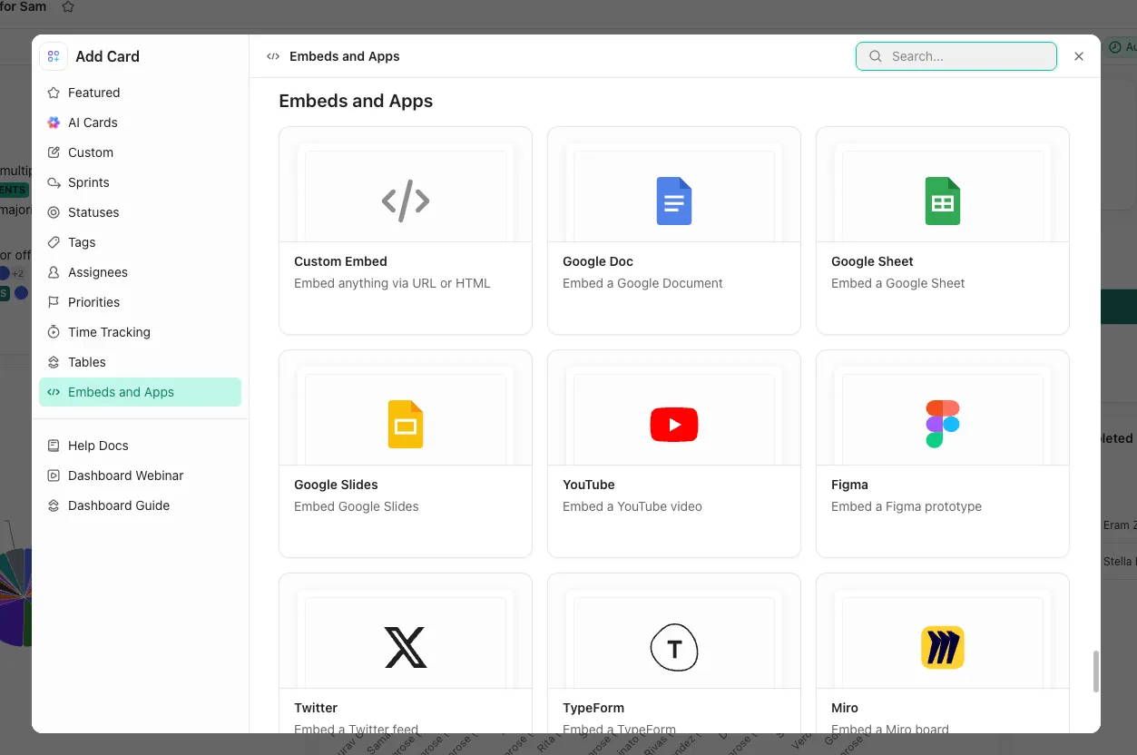
Task: Select the YouTube card title
Action: (589, 485)
